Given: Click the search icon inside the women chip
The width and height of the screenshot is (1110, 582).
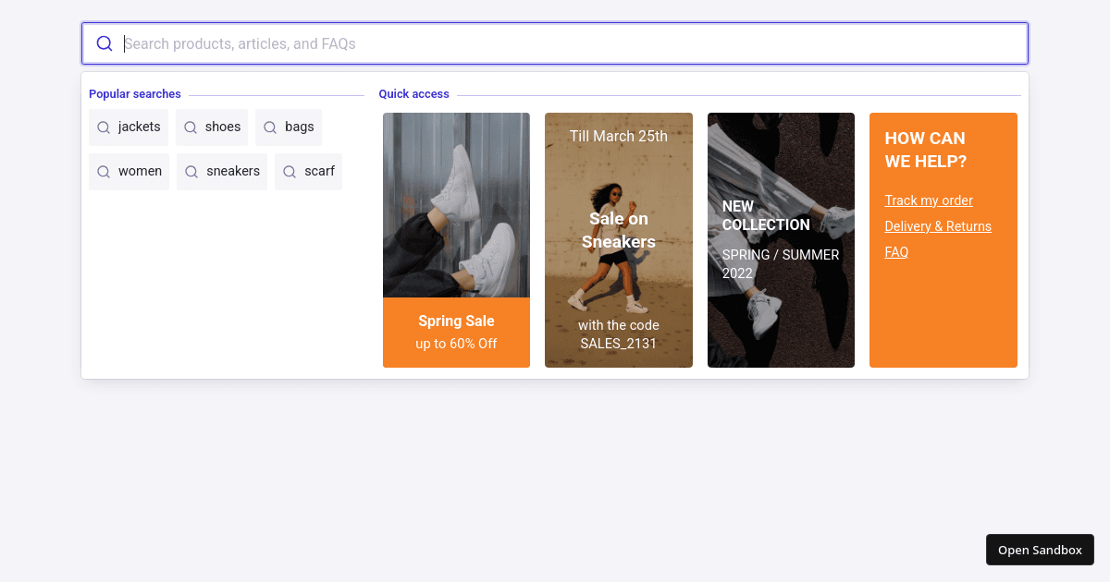Looking at the screenshot, I should click(103, 171).
